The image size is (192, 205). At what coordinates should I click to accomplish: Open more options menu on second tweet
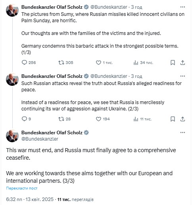pos(182,76)
